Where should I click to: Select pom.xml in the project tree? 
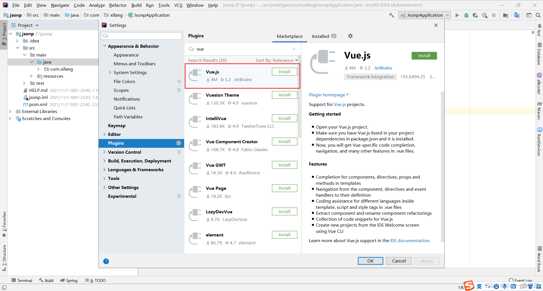tap(38, 105)
